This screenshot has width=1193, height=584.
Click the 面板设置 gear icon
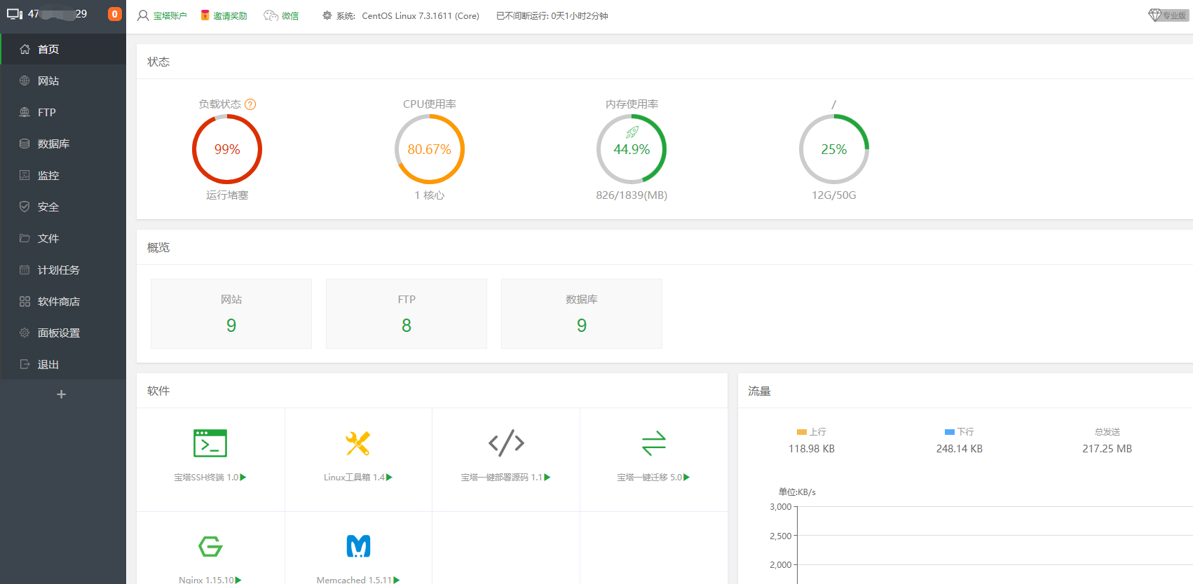pos(25,333)
